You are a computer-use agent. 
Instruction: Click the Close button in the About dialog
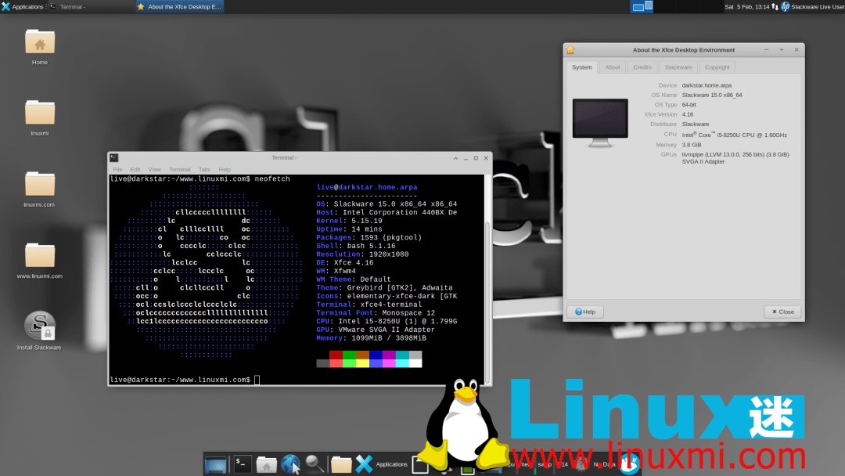782,312
